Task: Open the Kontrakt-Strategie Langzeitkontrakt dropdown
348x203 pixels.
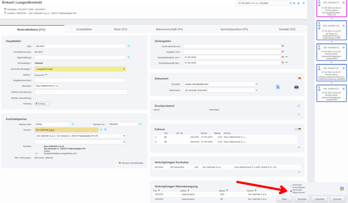Action: [x=80, y=69]
